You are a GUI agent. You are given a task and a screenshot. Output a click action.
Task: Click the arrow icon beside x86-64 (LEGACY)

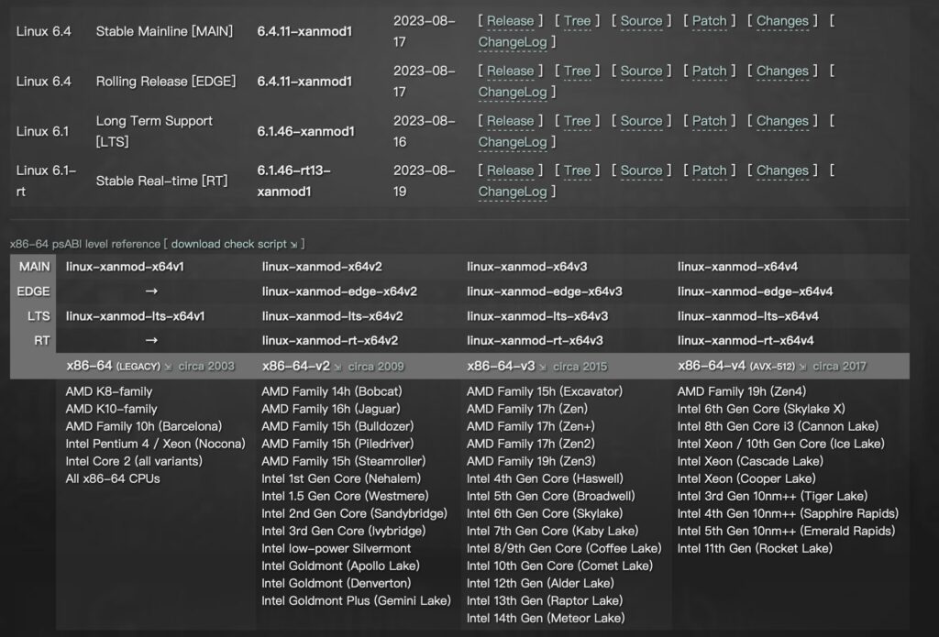(168, 367)
